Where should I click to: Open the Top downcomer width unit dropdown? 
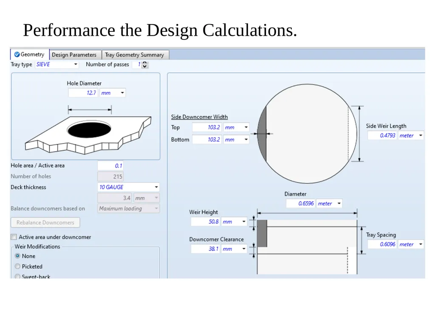coord(236,127)
